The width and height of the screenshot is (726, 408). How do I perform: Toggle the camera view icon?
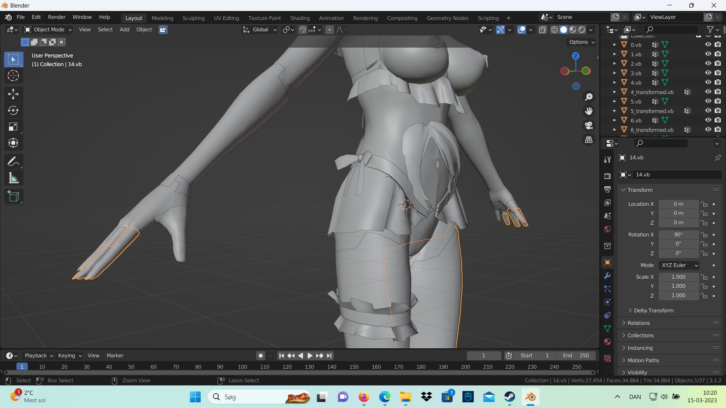coord(589,125)
